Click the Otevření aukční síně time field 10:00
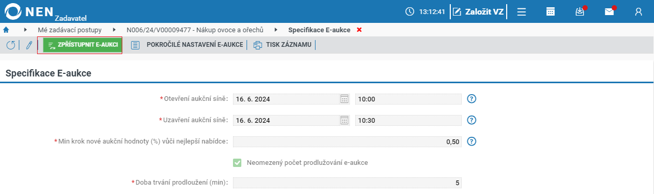Image resolution: width=654 pixels, height=194 pixels. pos(408,99)
